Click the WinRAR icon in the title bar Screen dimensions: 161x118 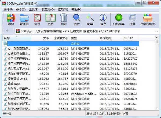4,3
